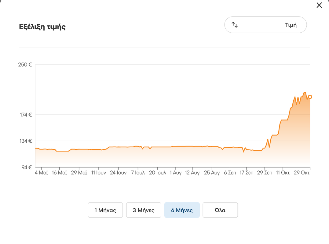This screenshot has width=329, height=244.
Task: Click the 24 Ιουν axis label
Action: pos(118,173)
